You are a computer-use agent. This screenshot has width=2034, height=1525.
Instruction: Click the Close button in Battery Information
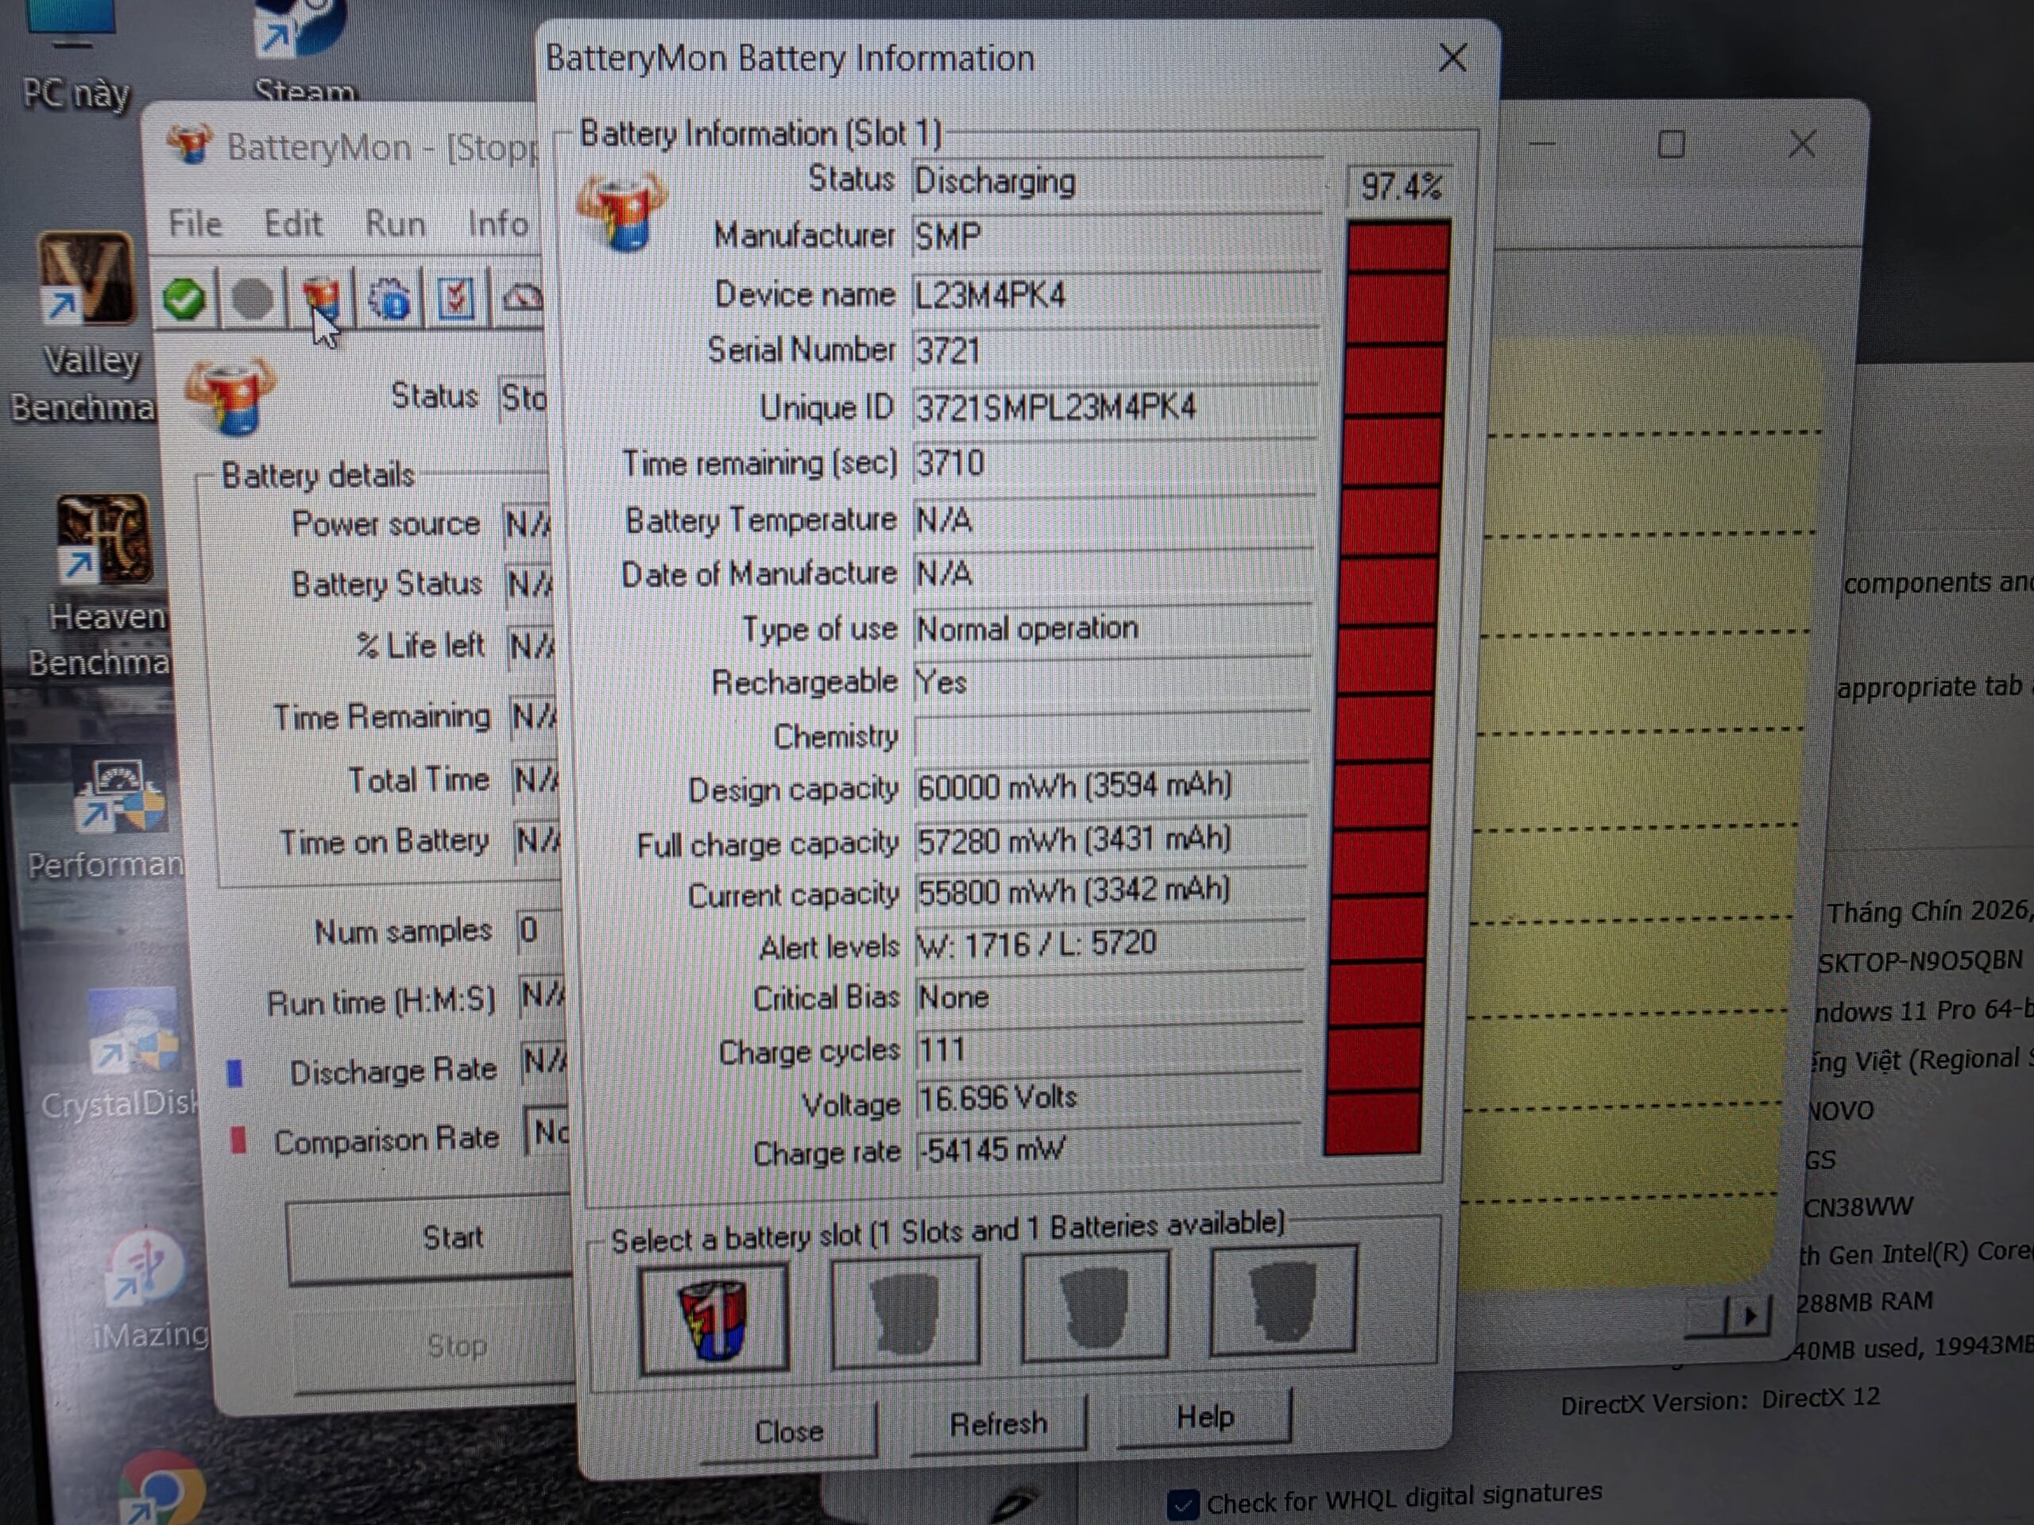789,1430
